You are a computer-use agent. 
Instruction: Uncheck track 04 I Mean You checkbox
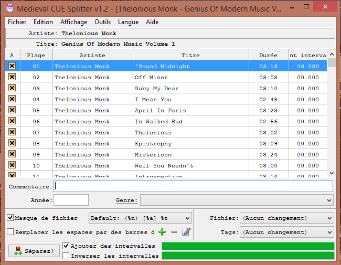12,99
